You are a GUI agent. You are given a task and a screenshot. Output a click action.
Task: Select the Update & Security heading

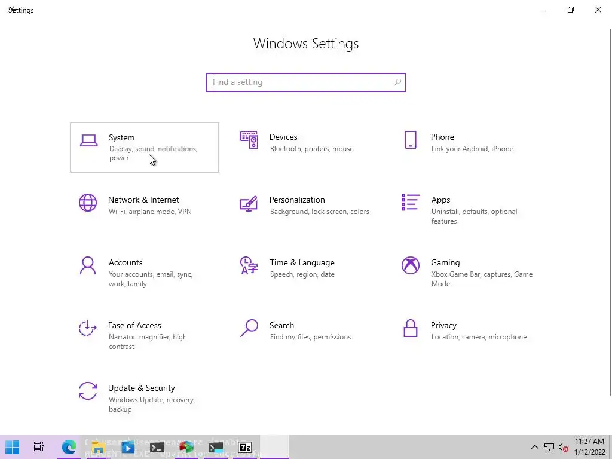coord(141,388)
